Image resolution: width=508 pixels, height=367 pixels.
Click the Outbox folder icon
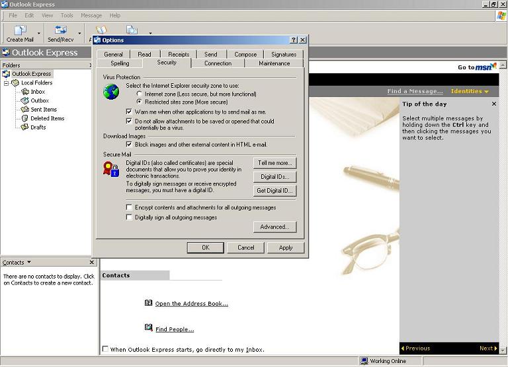point(25,100)
